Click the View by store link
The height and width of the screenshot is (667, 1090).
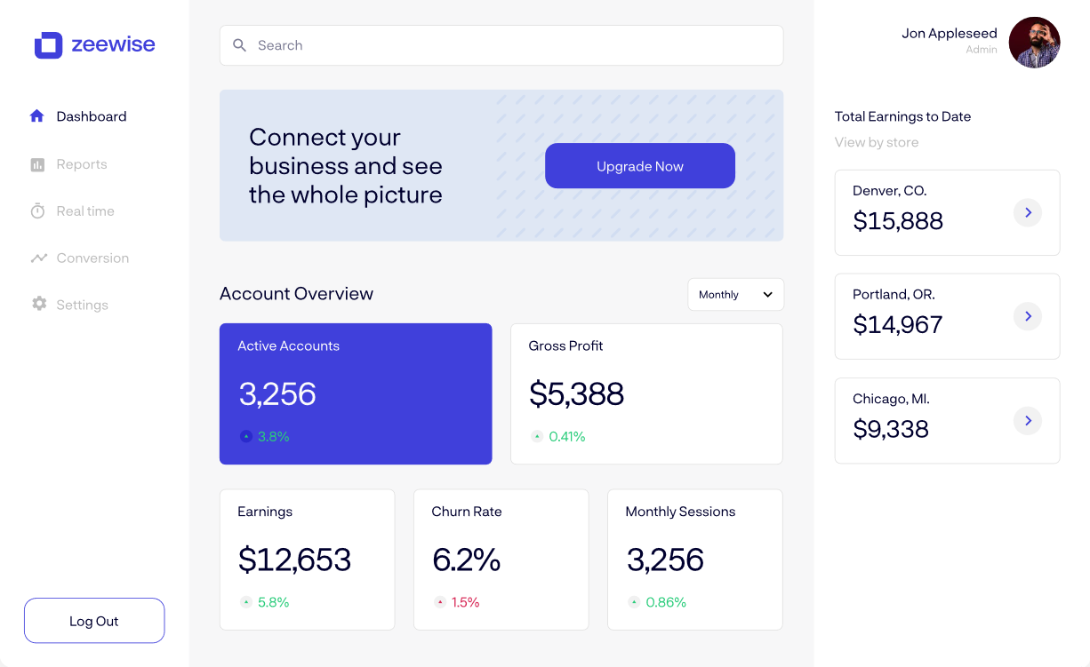coord(876,142)
